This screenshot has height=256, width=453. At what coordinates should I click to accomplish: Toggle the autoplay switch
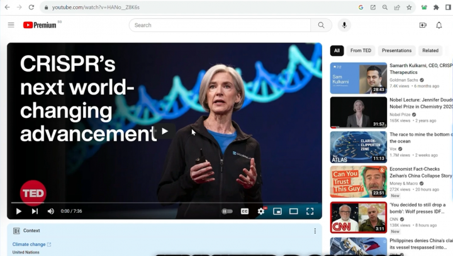[x=227, y=211]
